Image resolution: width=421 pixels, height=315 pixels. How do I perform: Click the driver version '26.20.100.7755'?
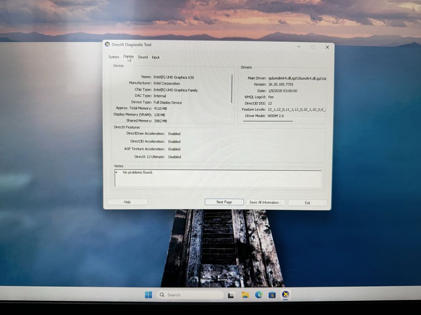coord(281,85)
